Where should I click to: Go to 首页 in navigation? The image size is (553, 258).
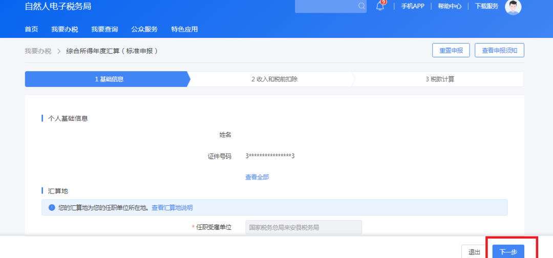[x=31, y=29]
